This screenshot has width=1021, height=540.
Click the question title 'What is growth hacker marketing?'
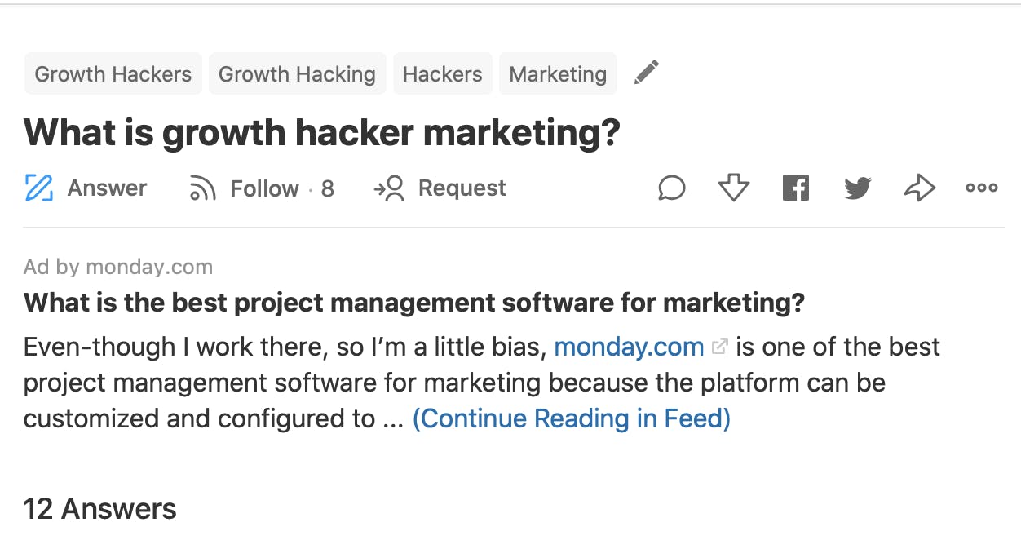pyautogui.click(x=322, y=132)
